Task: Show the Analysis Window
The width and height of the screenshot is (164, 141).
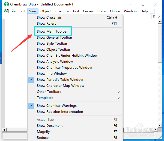Action: 75,62
